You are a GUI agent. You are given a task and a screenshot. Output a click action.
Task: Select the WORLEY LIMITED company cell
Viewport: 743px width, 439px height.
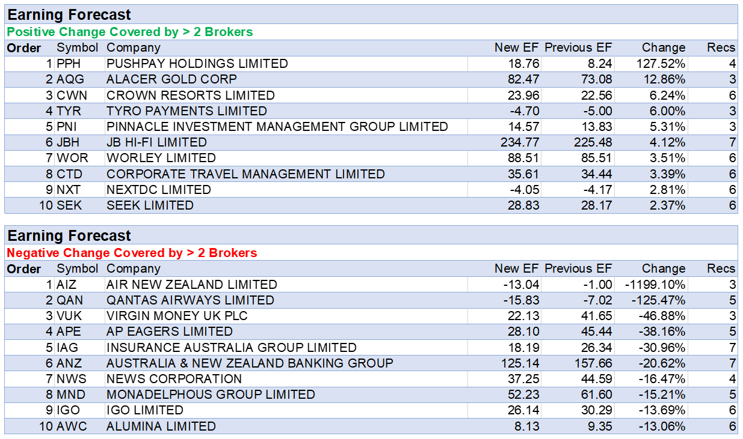[161, 158]
